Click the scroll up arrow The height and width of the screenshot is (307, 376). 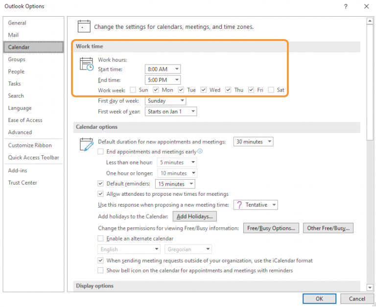[x=370, y=21]
